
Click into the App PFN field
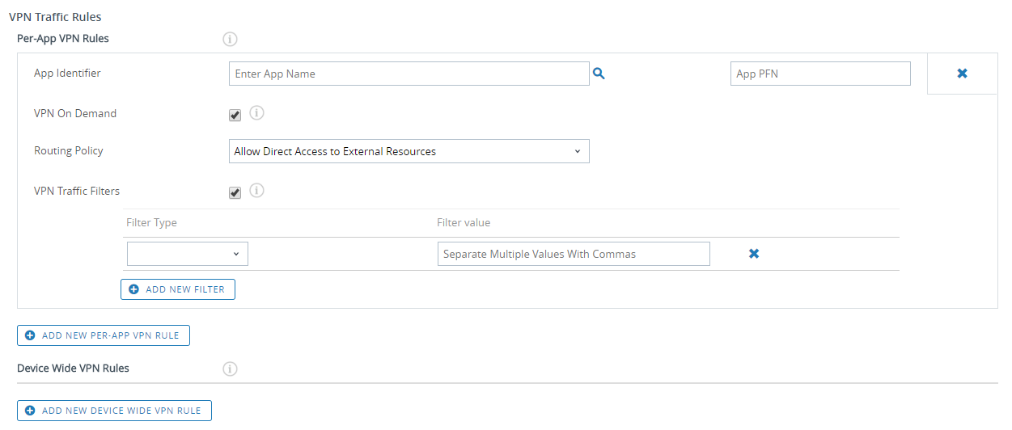[819, 74]
